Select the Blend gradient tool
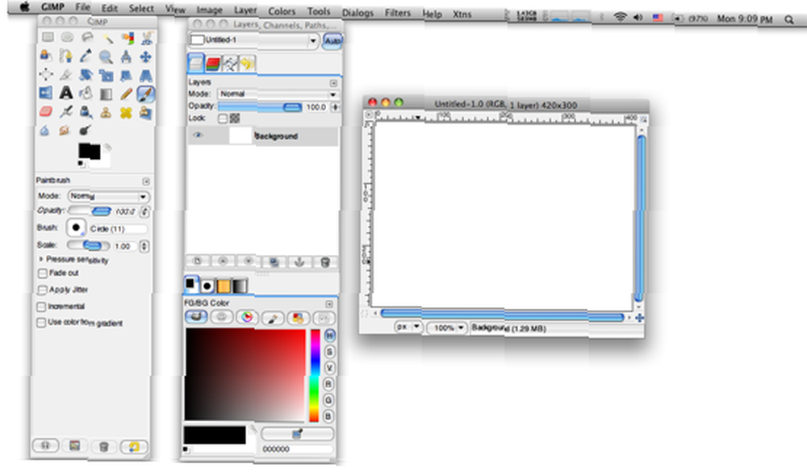The width and height of the screenshot is (807, 476). pyautogui.click(x=106, y=94)
